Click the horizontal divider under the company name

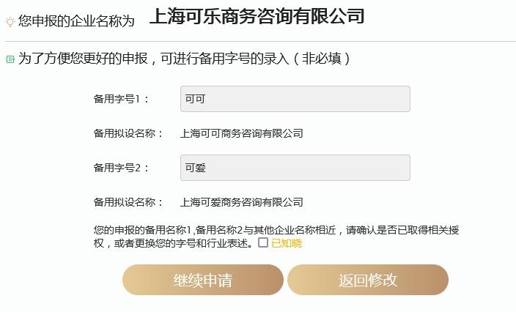(x=258, y=41)
